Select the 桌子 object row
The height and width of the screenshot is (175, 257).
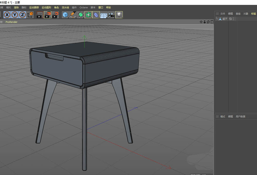pos(236,19)
